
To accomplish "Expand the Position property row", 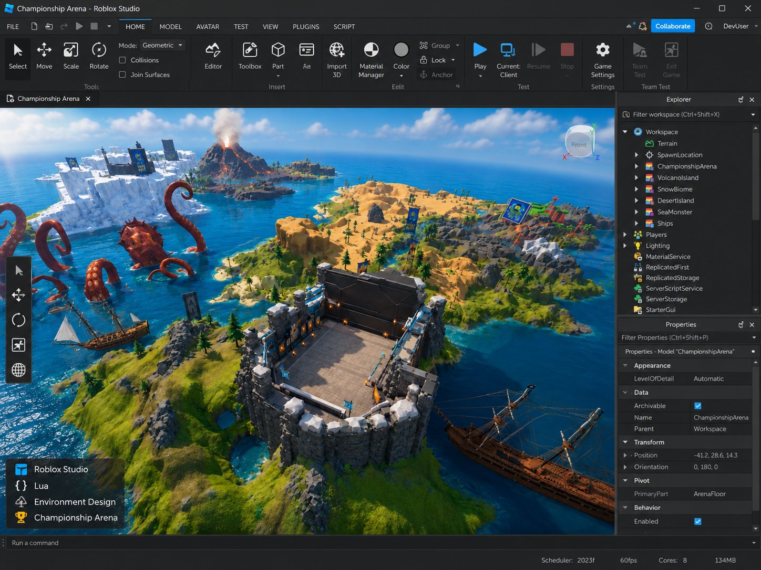I will click(625, 455).
